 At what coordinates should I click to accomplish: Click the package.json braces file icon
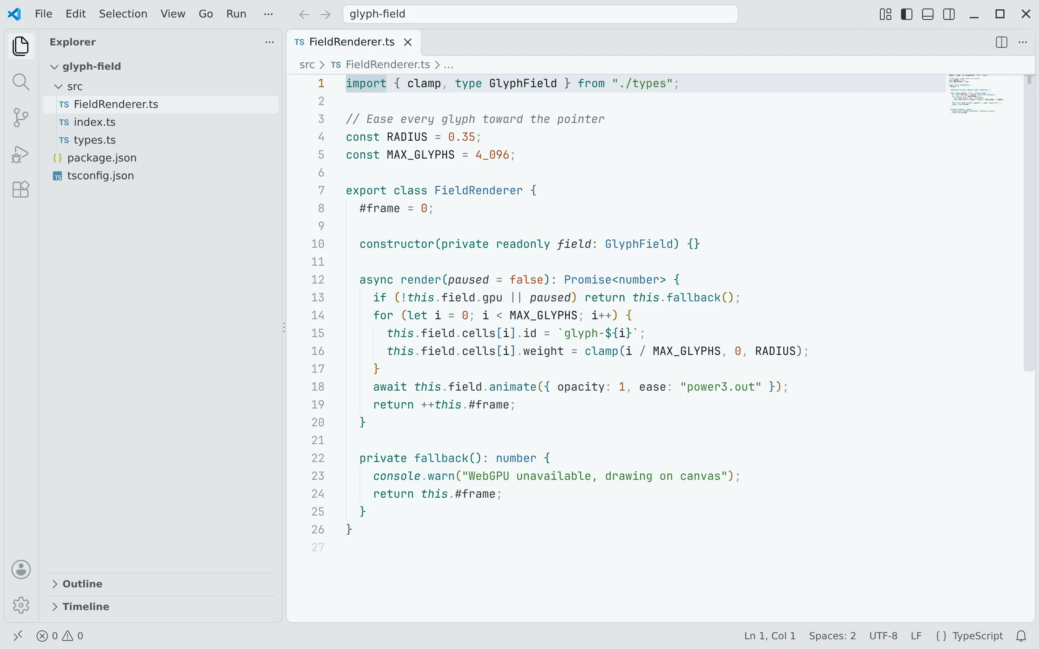pos(57,158)
